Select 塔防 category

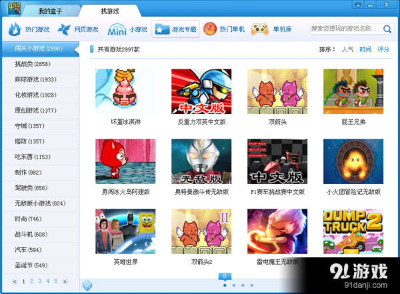[40, 141]
